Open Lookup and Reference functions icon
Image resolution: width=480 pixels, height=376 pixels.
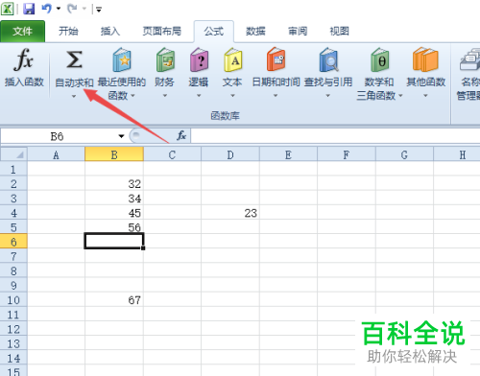(328, 59)
